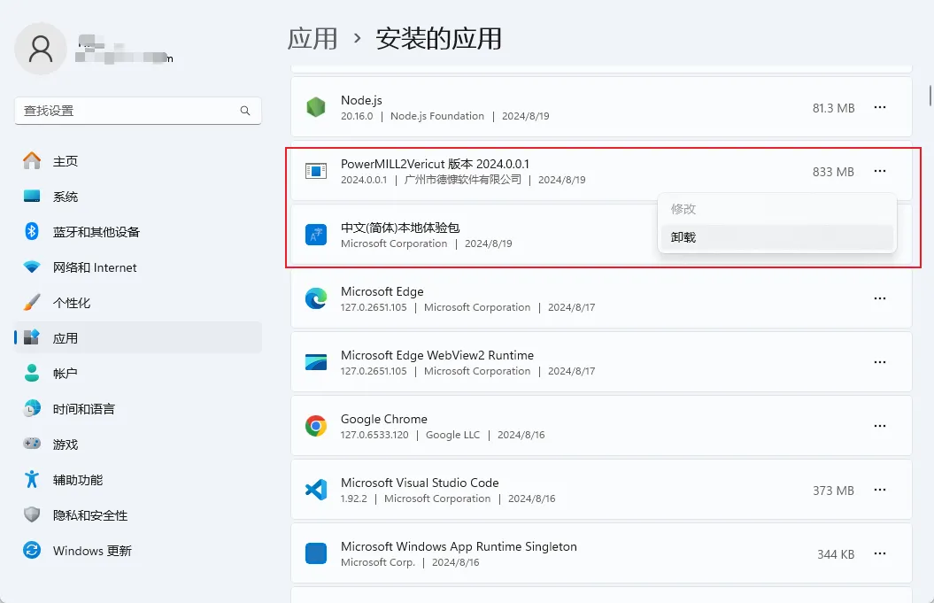The image size is (934, 603).
Task: Click Microsoft Visual Studio Code name
Action: (x=420, y=483)
